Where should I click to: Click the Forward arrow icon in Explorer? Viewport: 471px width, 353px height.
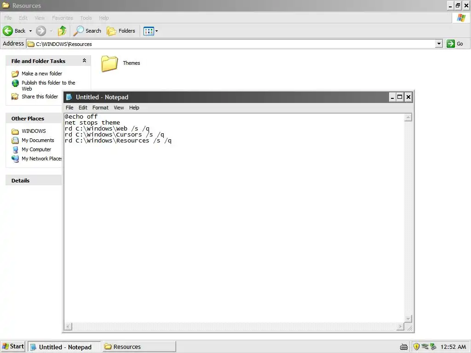coord(41,31)
